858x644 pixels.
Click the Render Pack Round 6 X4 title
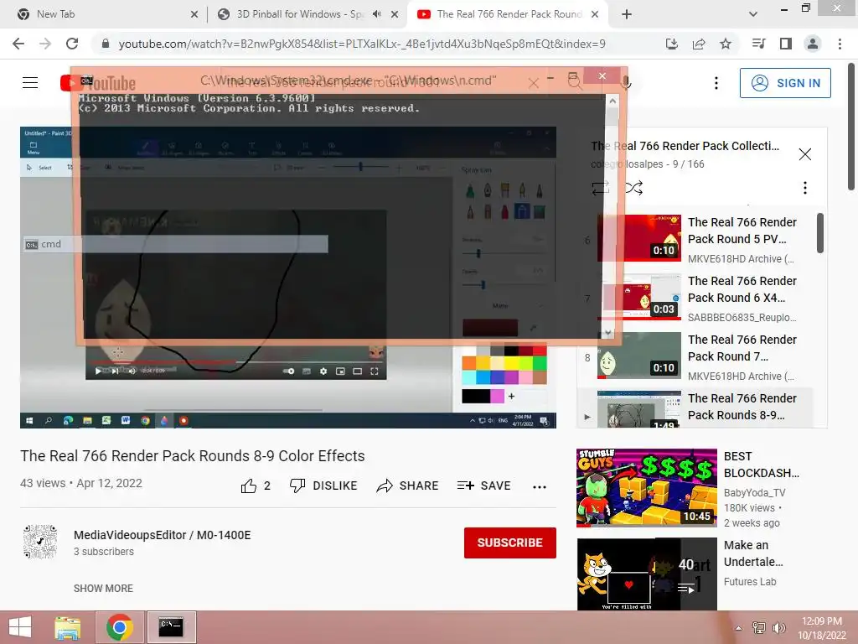pos(742,289)
